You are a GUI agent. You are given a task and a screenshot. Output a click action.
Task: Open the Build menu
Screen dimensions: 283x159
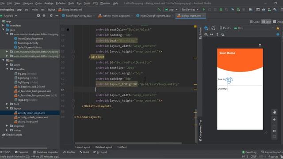(71, 3)
